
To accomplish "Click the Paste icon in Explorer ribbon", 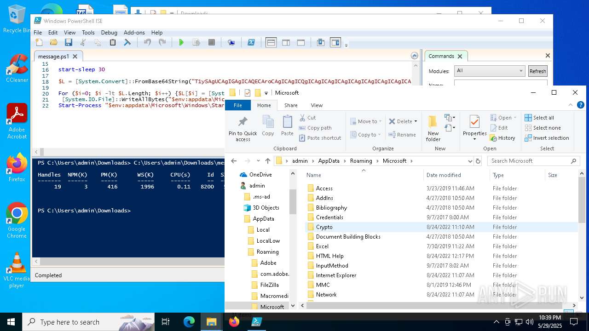I will (x=287, y=126).
